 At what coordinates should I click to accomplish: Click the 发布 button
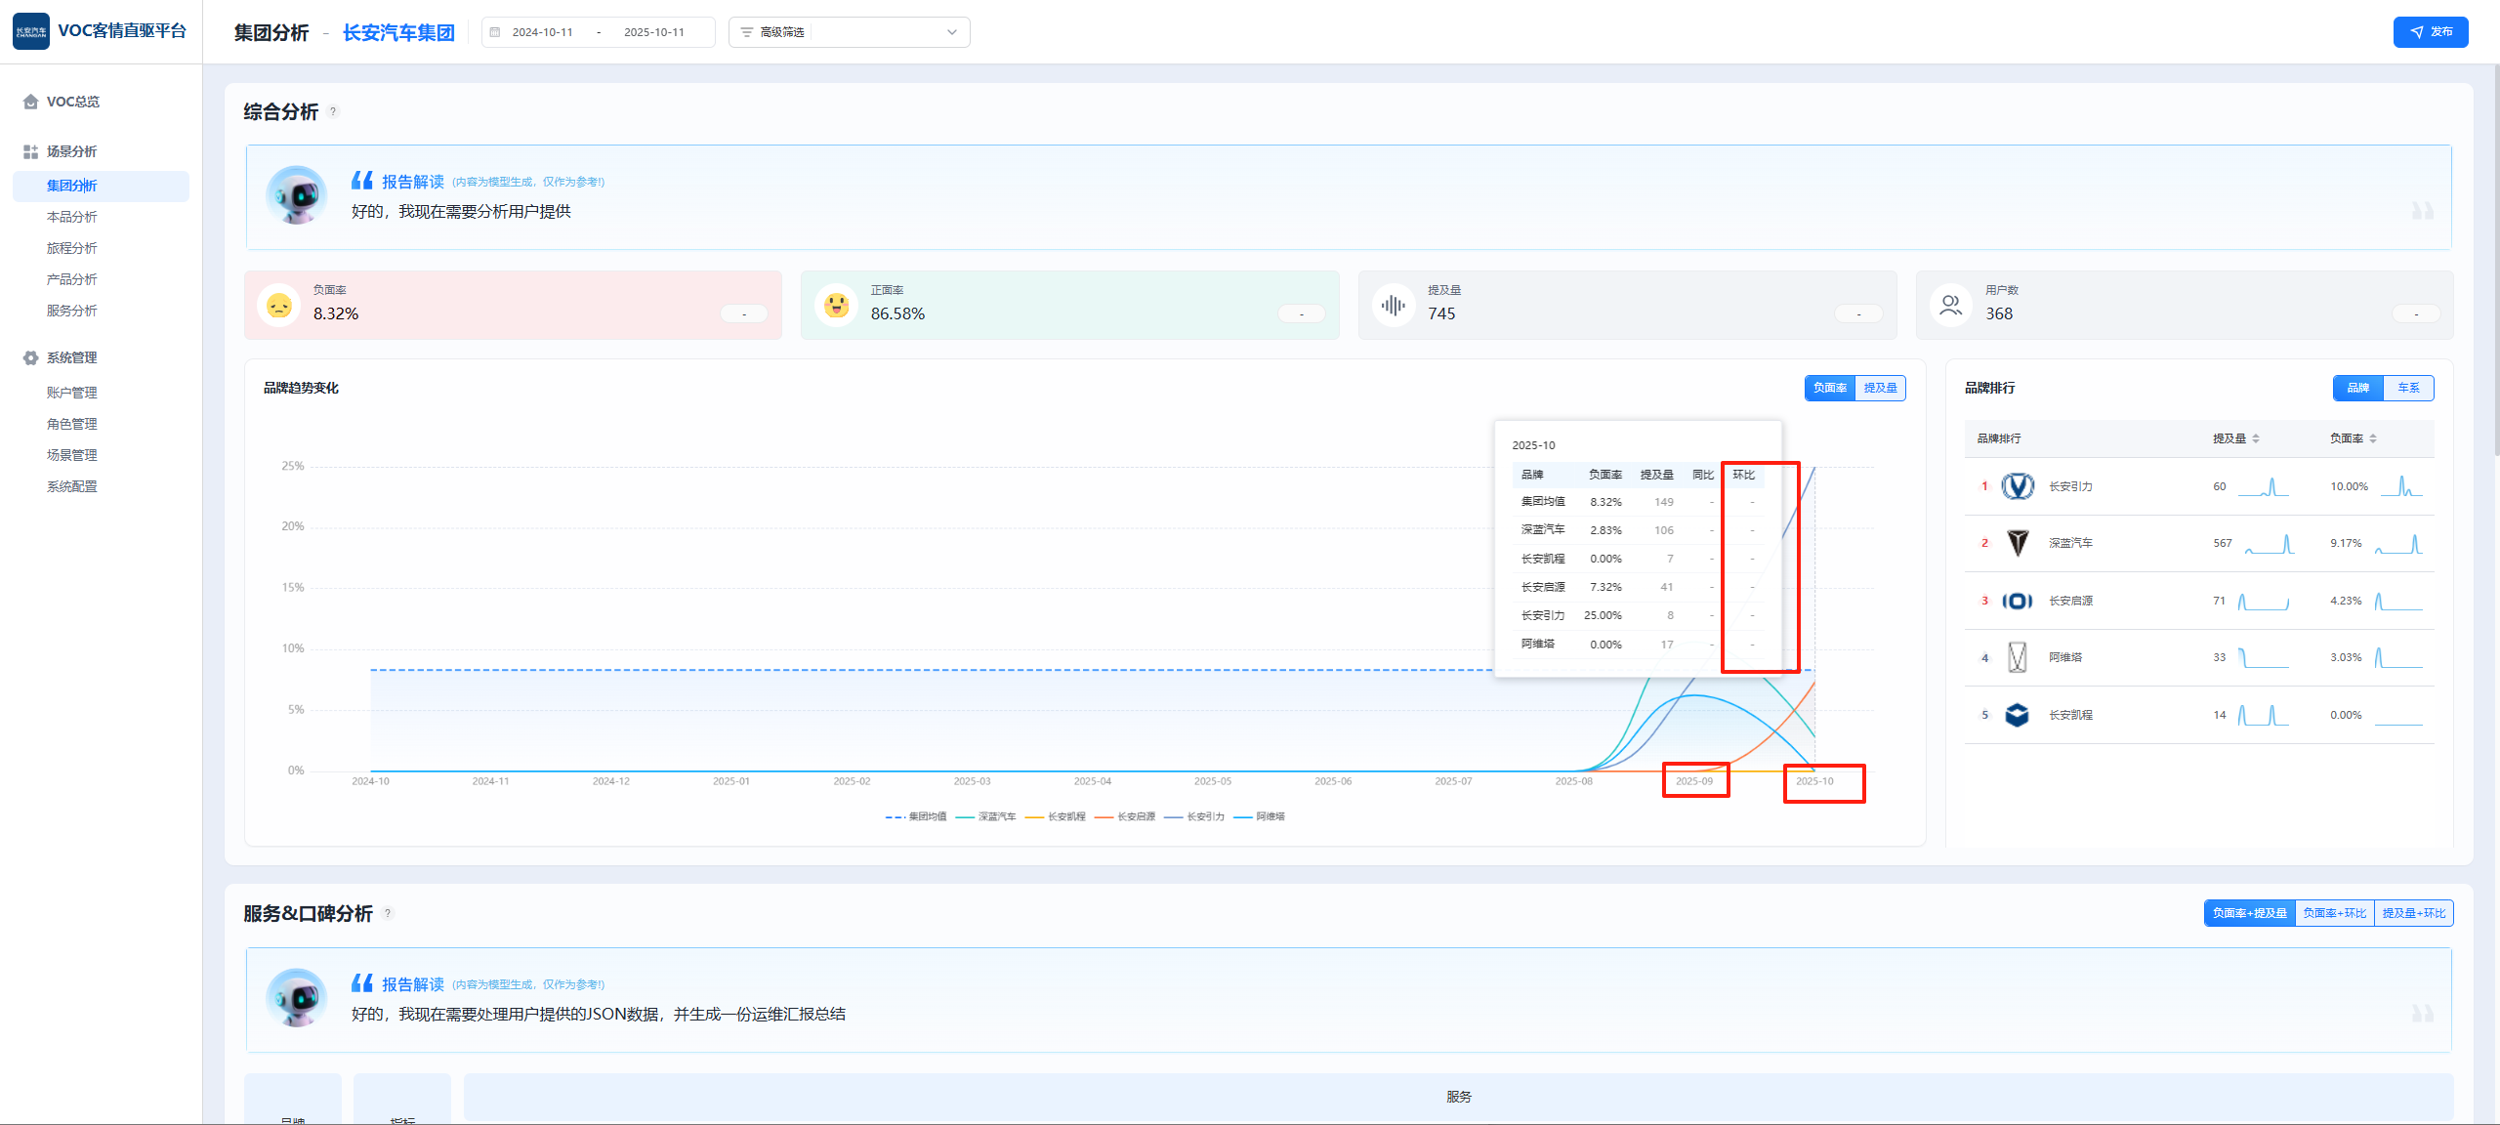coord(2430,32)
